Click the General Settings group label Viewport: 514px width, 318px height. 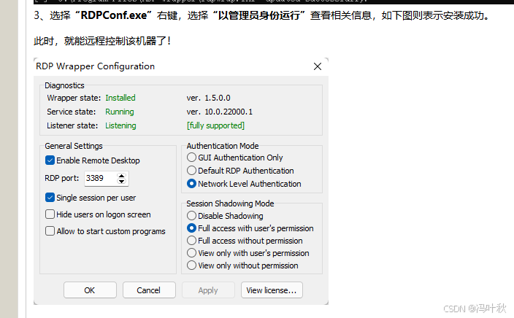point(74,146)
